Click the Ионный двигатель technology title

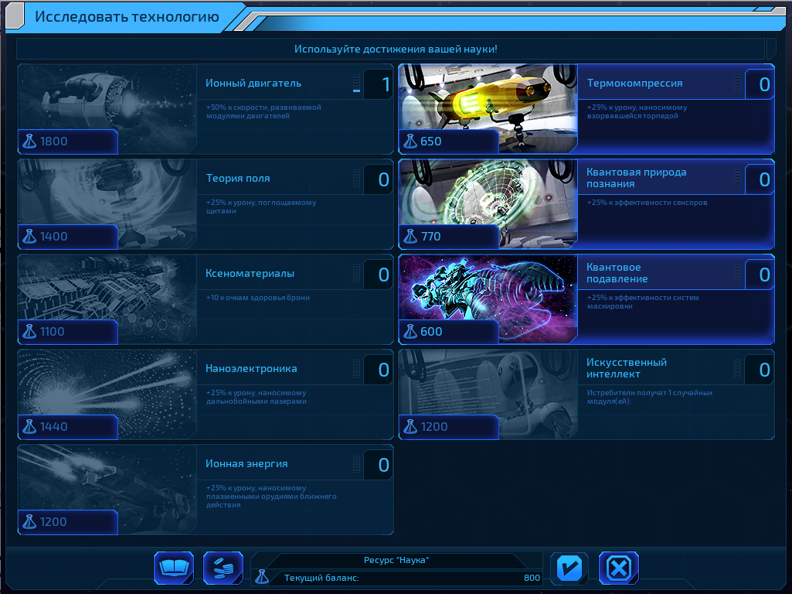tap(253, 83)
